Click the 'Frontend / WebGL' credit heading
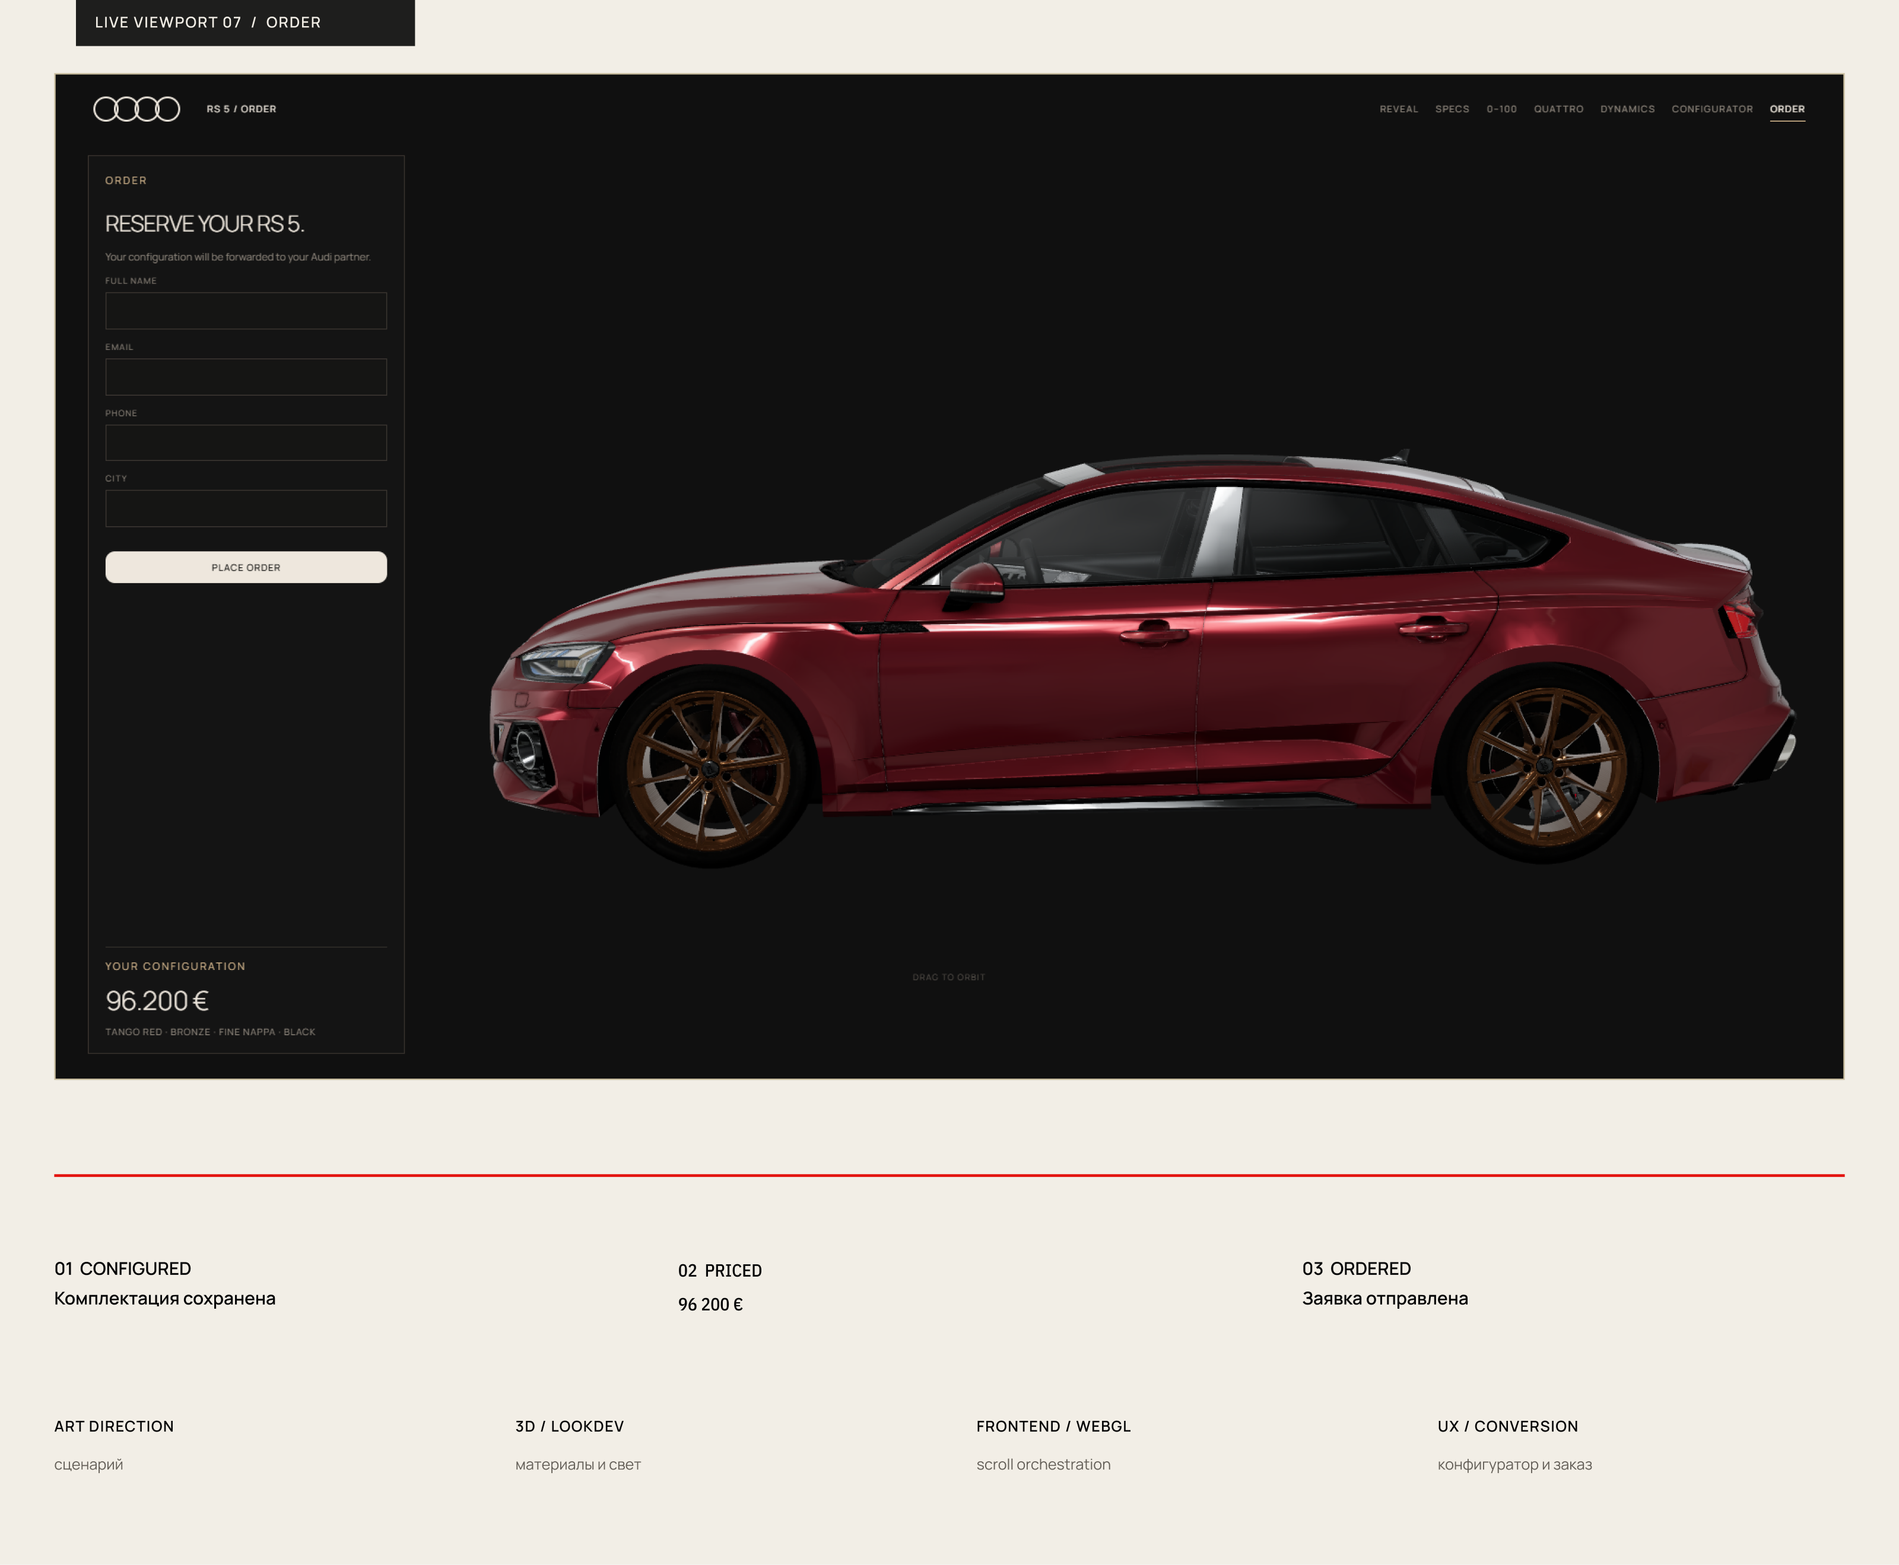The image size is (1899, 1565). [1053, 1426]
